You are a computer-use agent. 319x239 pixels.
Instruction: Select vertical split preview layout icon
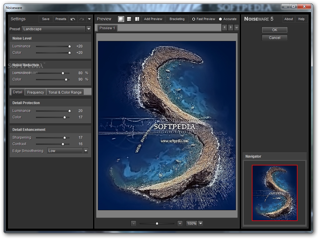[137, 19]
